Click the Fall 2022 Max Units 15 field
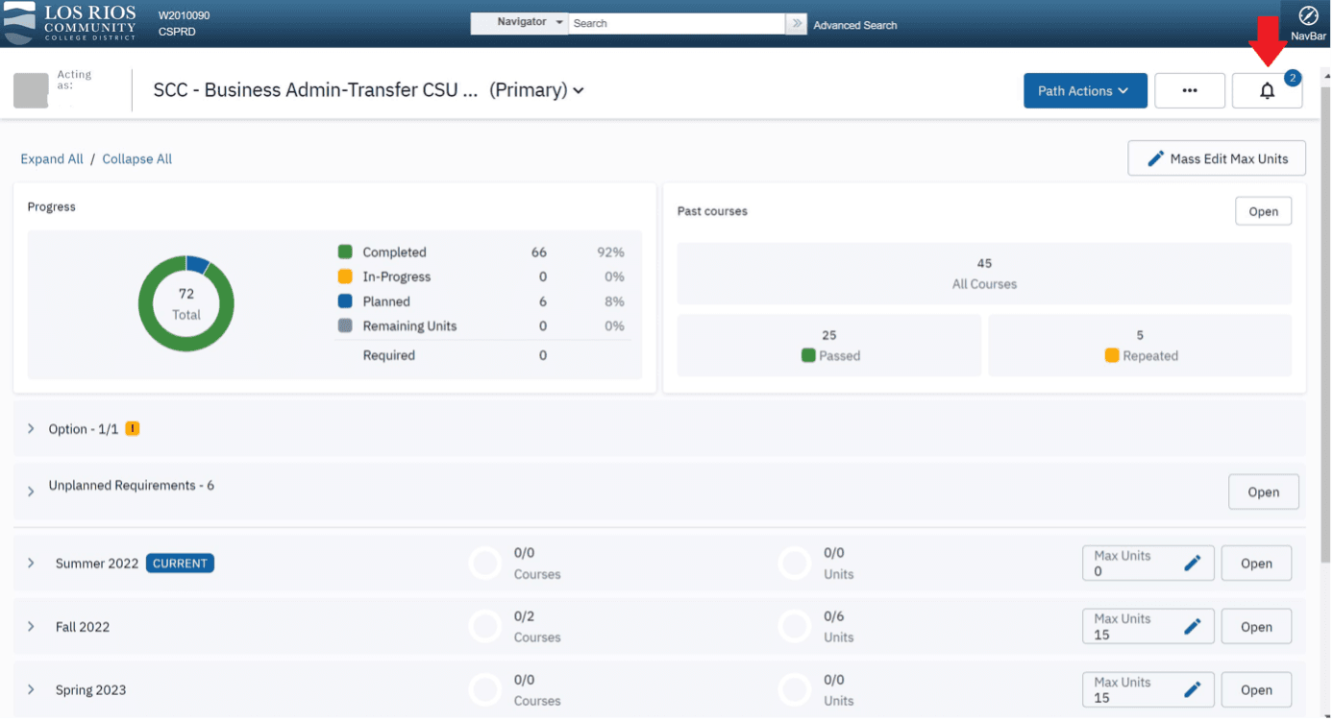The width and height of the screenshot is (1333, 721). [1148, 627]
